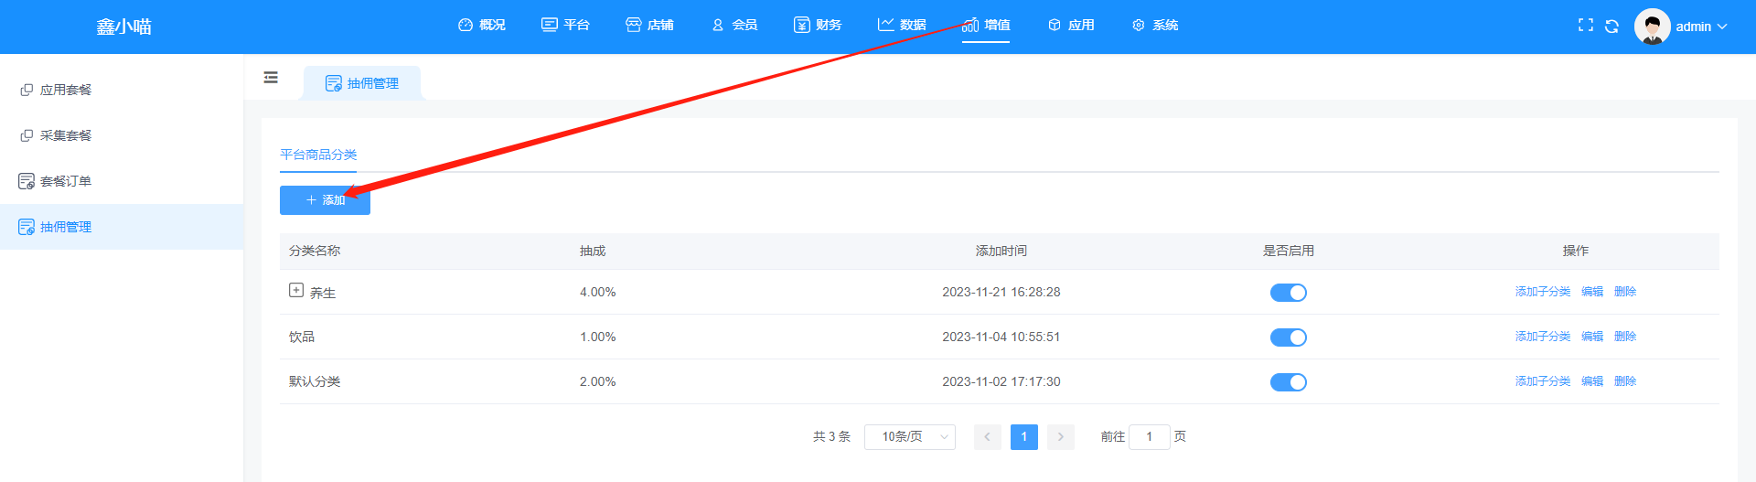Click the 饮品 category name
The width and height of the screenshot is (1756, 482).
tap(302, 337)
